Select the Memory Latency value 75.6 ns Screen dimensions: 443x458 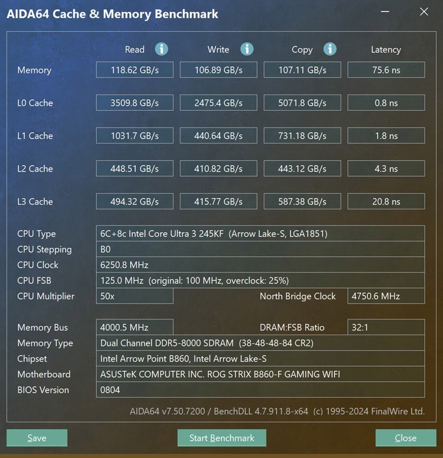click(x=386, y=69)
